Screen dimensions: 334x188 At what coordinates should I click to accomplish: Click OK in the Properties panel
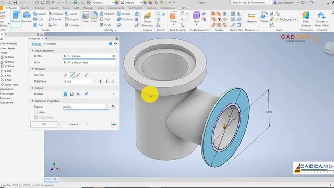44,124
